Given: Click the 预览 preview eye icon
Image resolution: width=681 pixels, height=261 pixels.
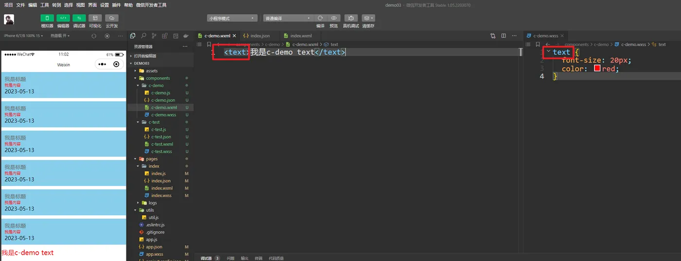Looking at the screenshot, I should [334, 18].
